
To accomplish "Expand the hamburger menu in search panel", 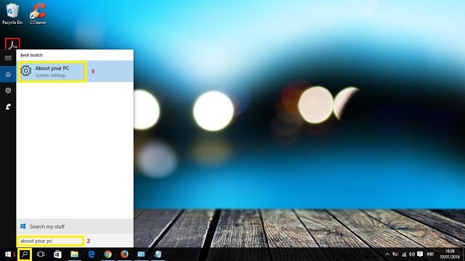I will [x=8, y=58].
